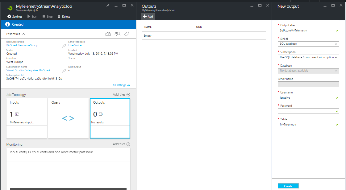The image size is (346, 190).
Task: Click the Delete trash icon
Action: click(59, 16)
